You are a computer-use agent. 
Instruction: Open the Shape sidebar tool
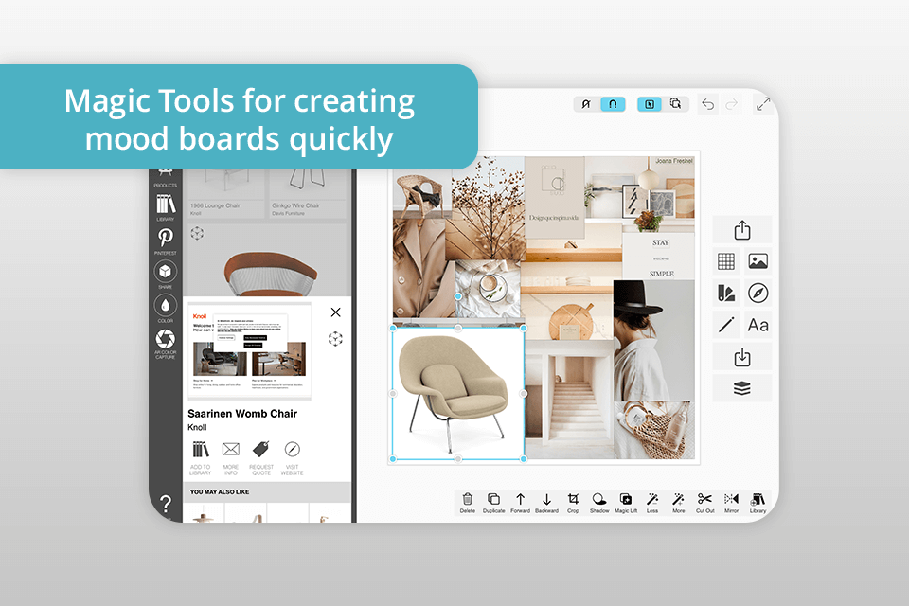pos(165,275)
